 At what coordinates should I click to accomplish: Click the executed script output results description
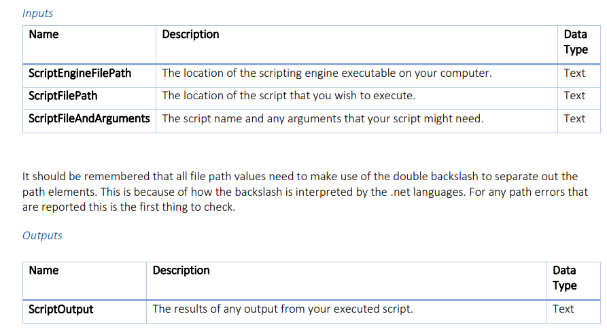pyautogui.click(x=282, y=309)
